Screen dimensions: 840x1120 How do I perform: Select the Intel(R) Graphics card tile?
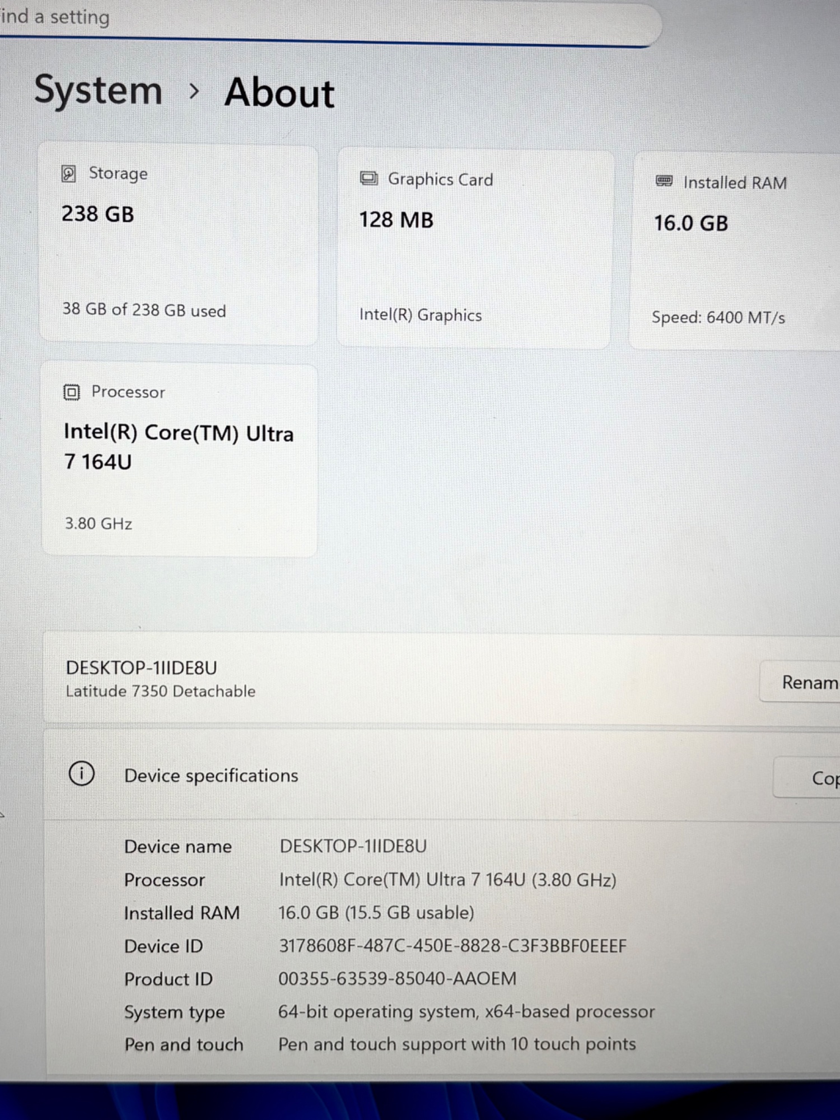[x=474, y=249]
